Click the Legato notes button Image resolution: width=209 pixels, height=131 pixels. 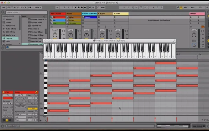coord(20,104)
